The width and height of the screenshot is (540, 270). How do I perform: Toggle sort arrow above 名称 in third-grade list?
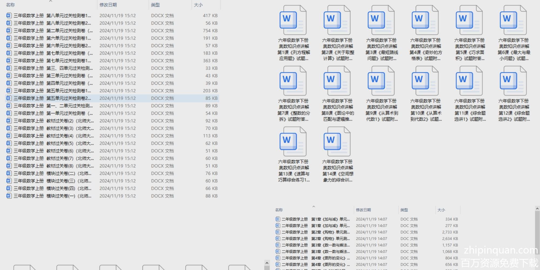[x=50, y=1]
